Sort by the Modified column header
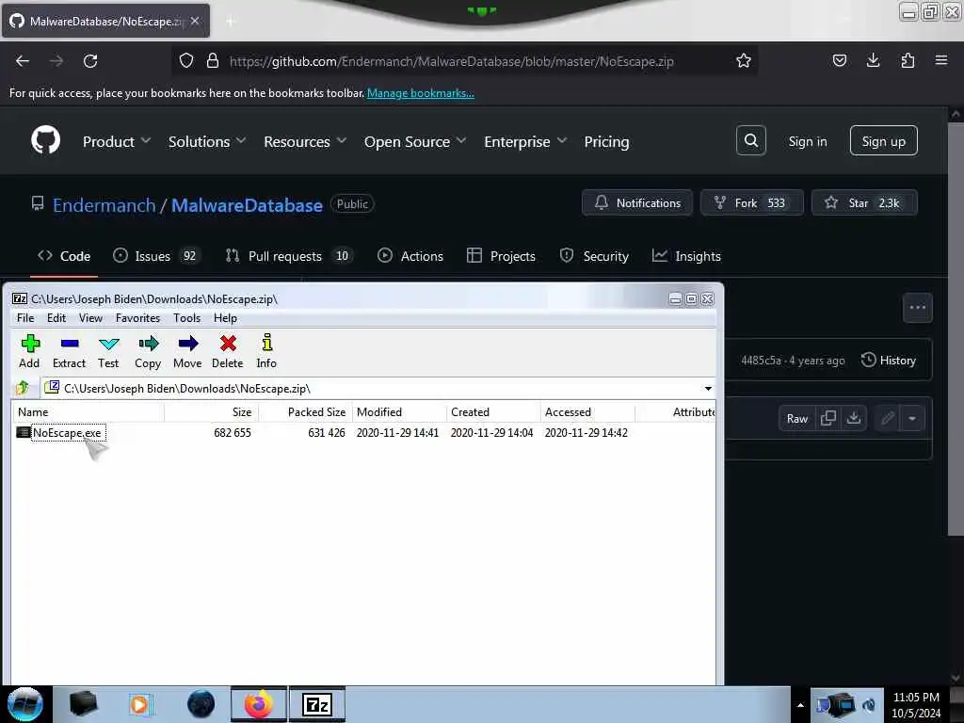 pyautogui.click(x=399, y=412)
